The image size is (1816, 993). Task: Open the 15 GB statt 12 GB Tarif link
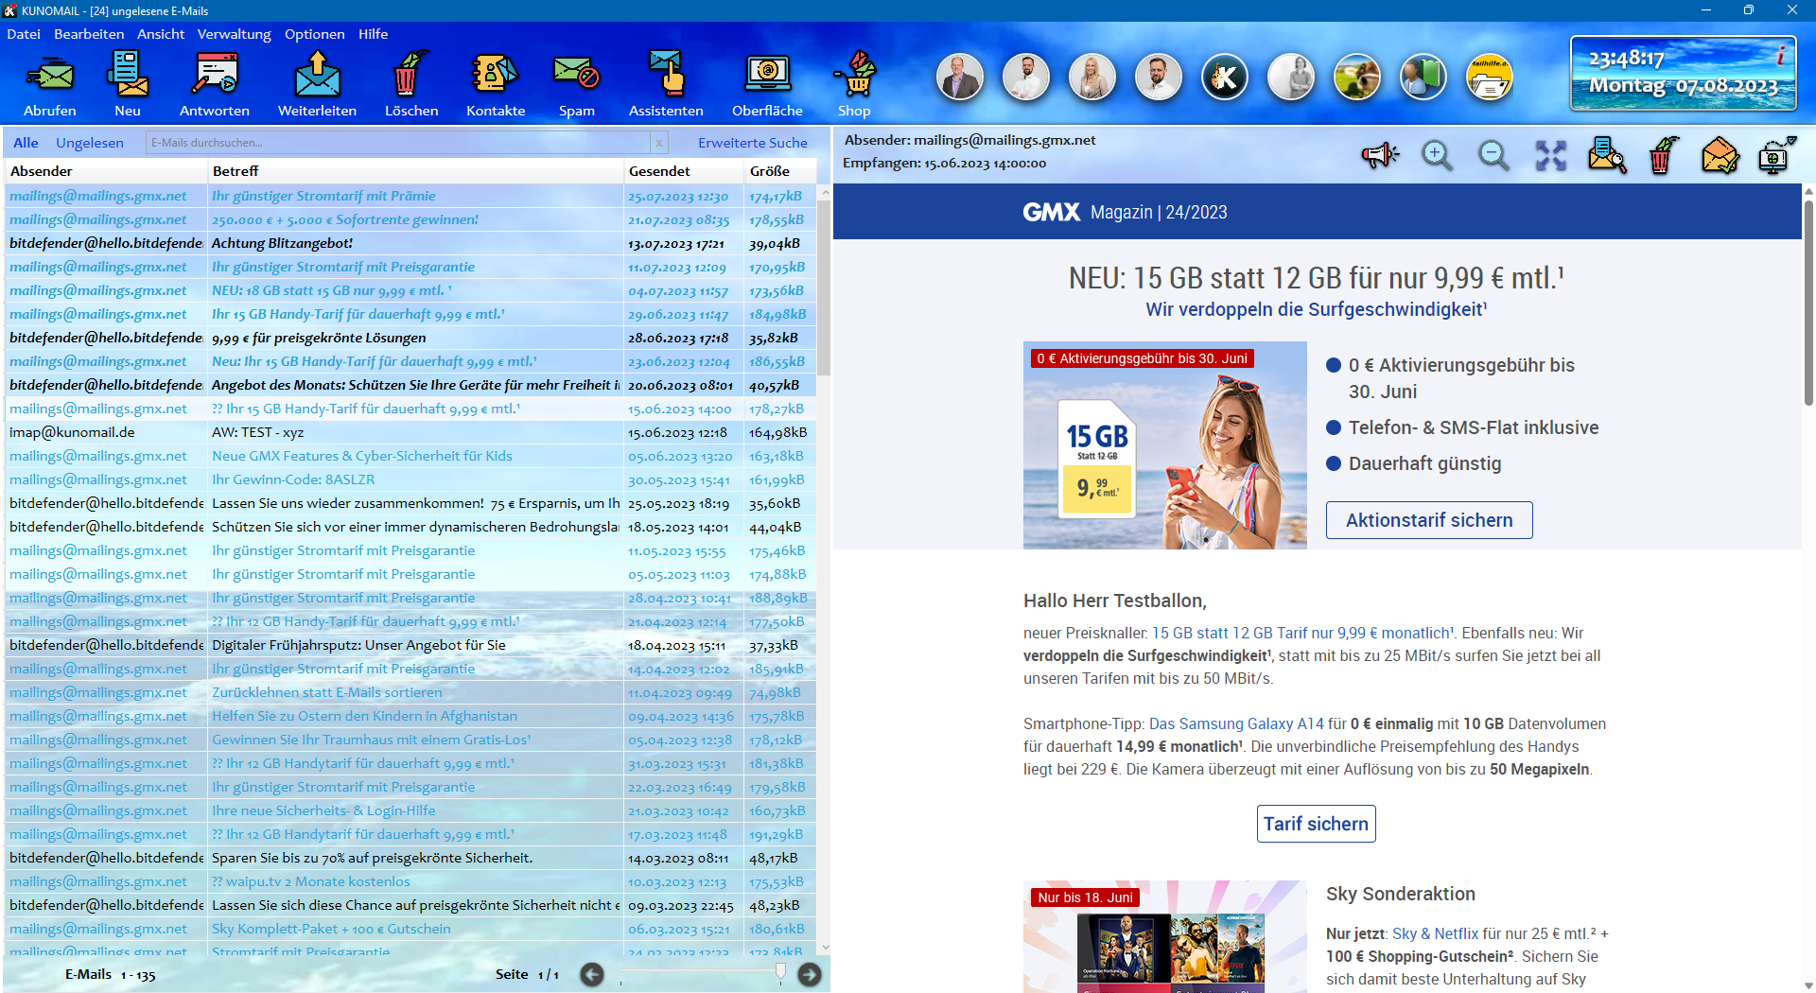click(x=1301, y=633)
